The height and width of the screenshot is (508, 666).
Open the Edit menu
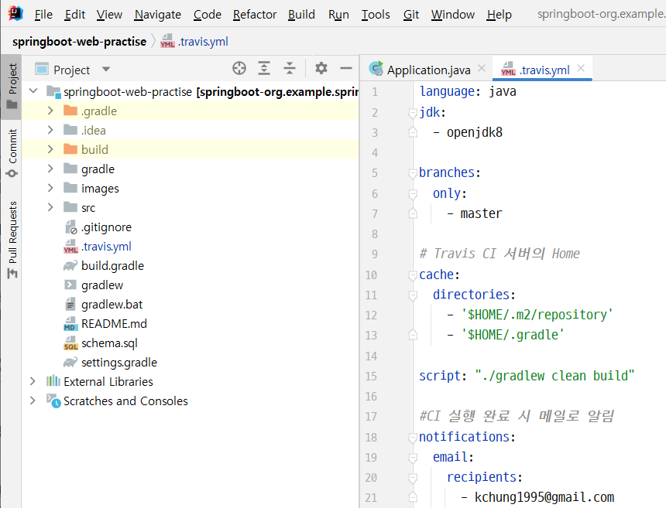75,15
